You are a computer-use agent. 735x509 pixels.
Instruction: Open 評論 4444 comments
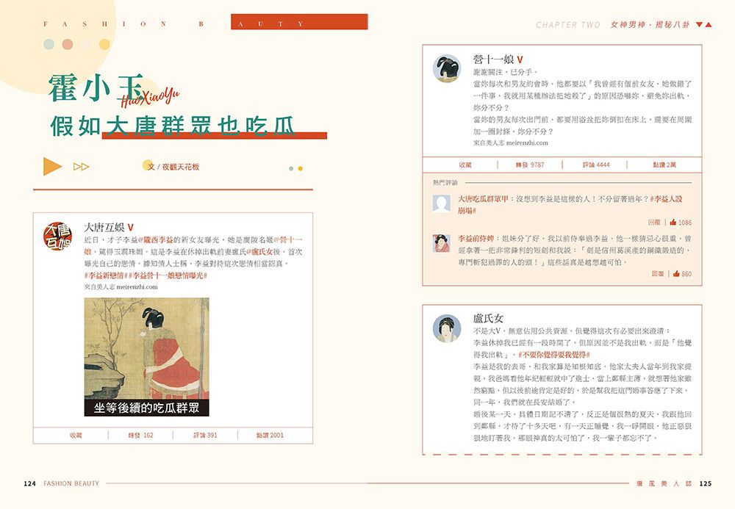click(x=596, y=165)
